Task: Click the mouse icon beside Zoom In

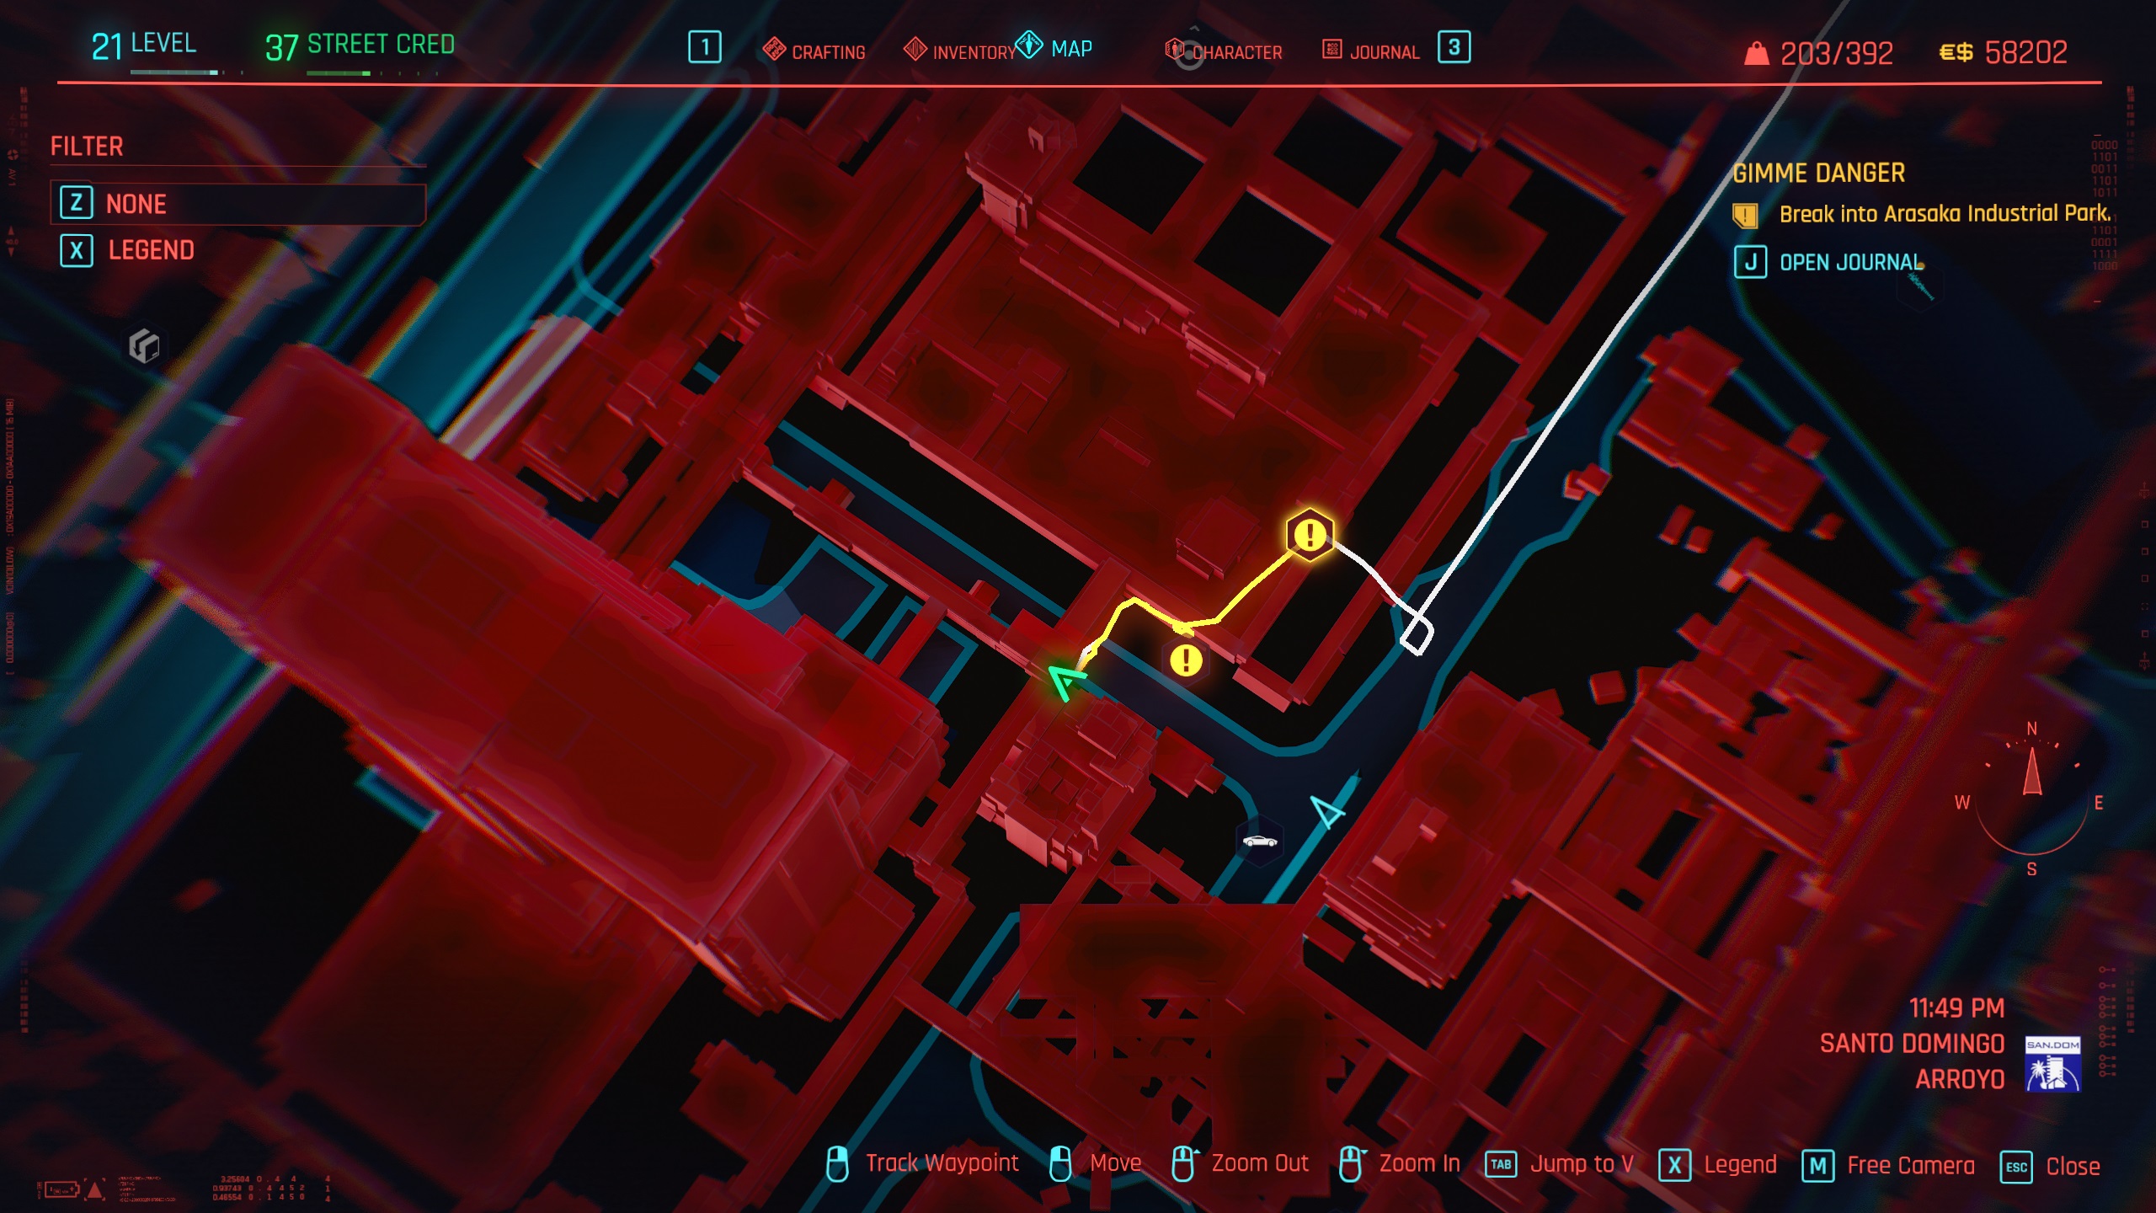Action: pos(1352,1164)
